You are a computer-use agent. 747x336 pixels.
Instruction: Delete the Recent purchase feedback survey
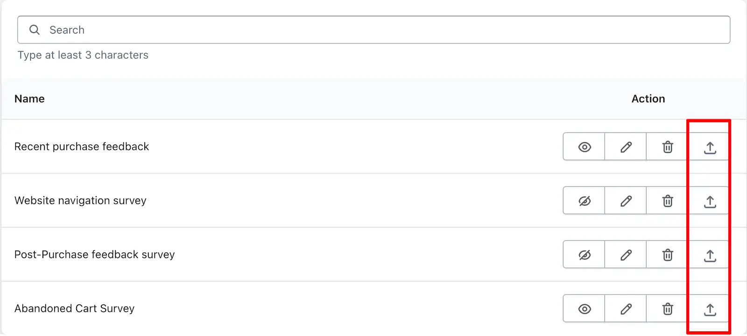tap(668, 147)
